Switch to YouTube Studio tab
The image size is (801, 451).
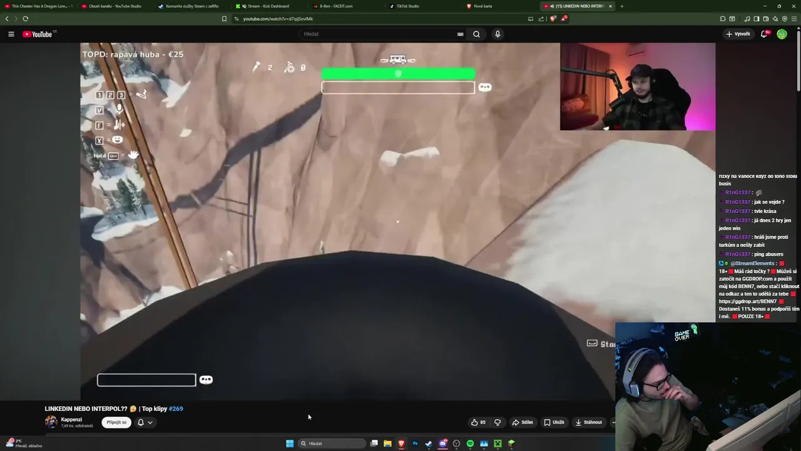click(115, 6)
